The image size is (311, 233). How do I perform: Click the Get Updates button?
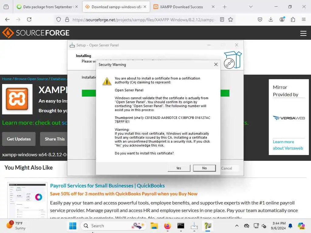(19, 139)
